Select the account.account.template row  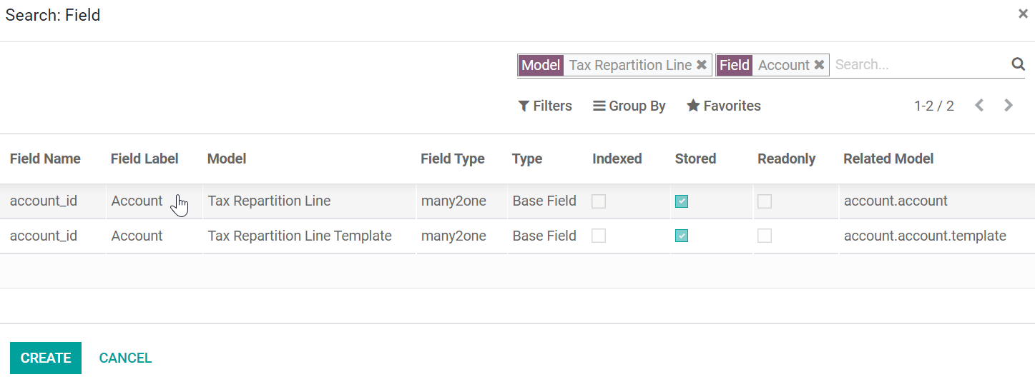click(x=925, y=236)
